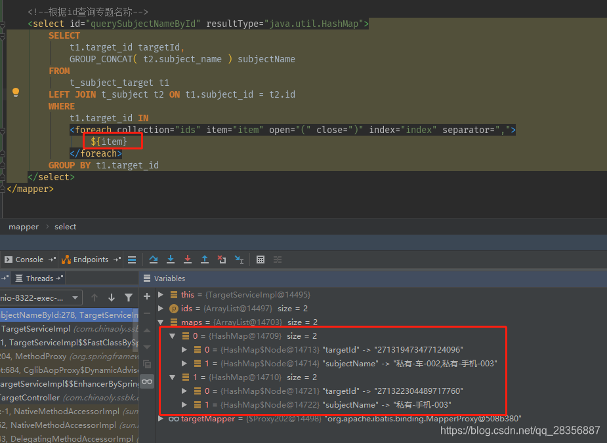Click the Step Out debugger icon
607x443 pixels.
point(204,260)
